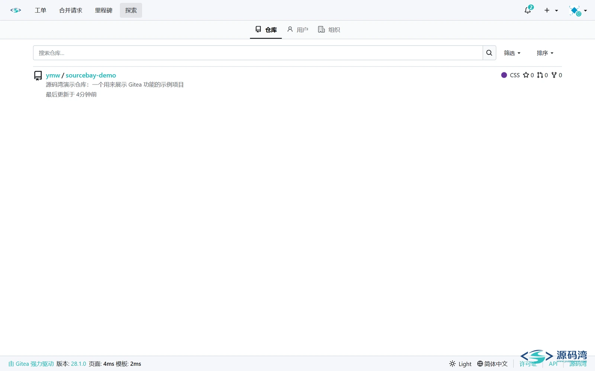Click the repository description text
Image resolution: width=595 pixels, height=371 pixels.
click(x=115, y=85)
